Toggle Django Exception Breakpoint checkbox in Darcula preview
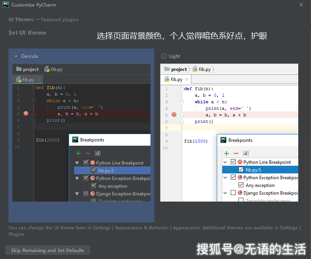Viewport: 311px width, 259px height. [x=86, y=193]
